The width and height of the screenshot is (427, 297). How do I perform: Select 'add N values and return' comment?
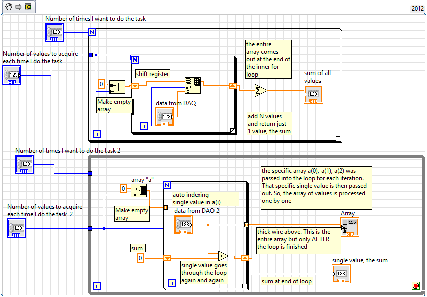[269, 124]
